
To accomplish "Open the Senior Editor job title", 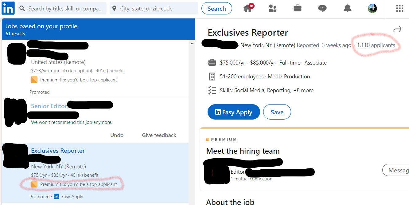I will (x=49, y=106).
